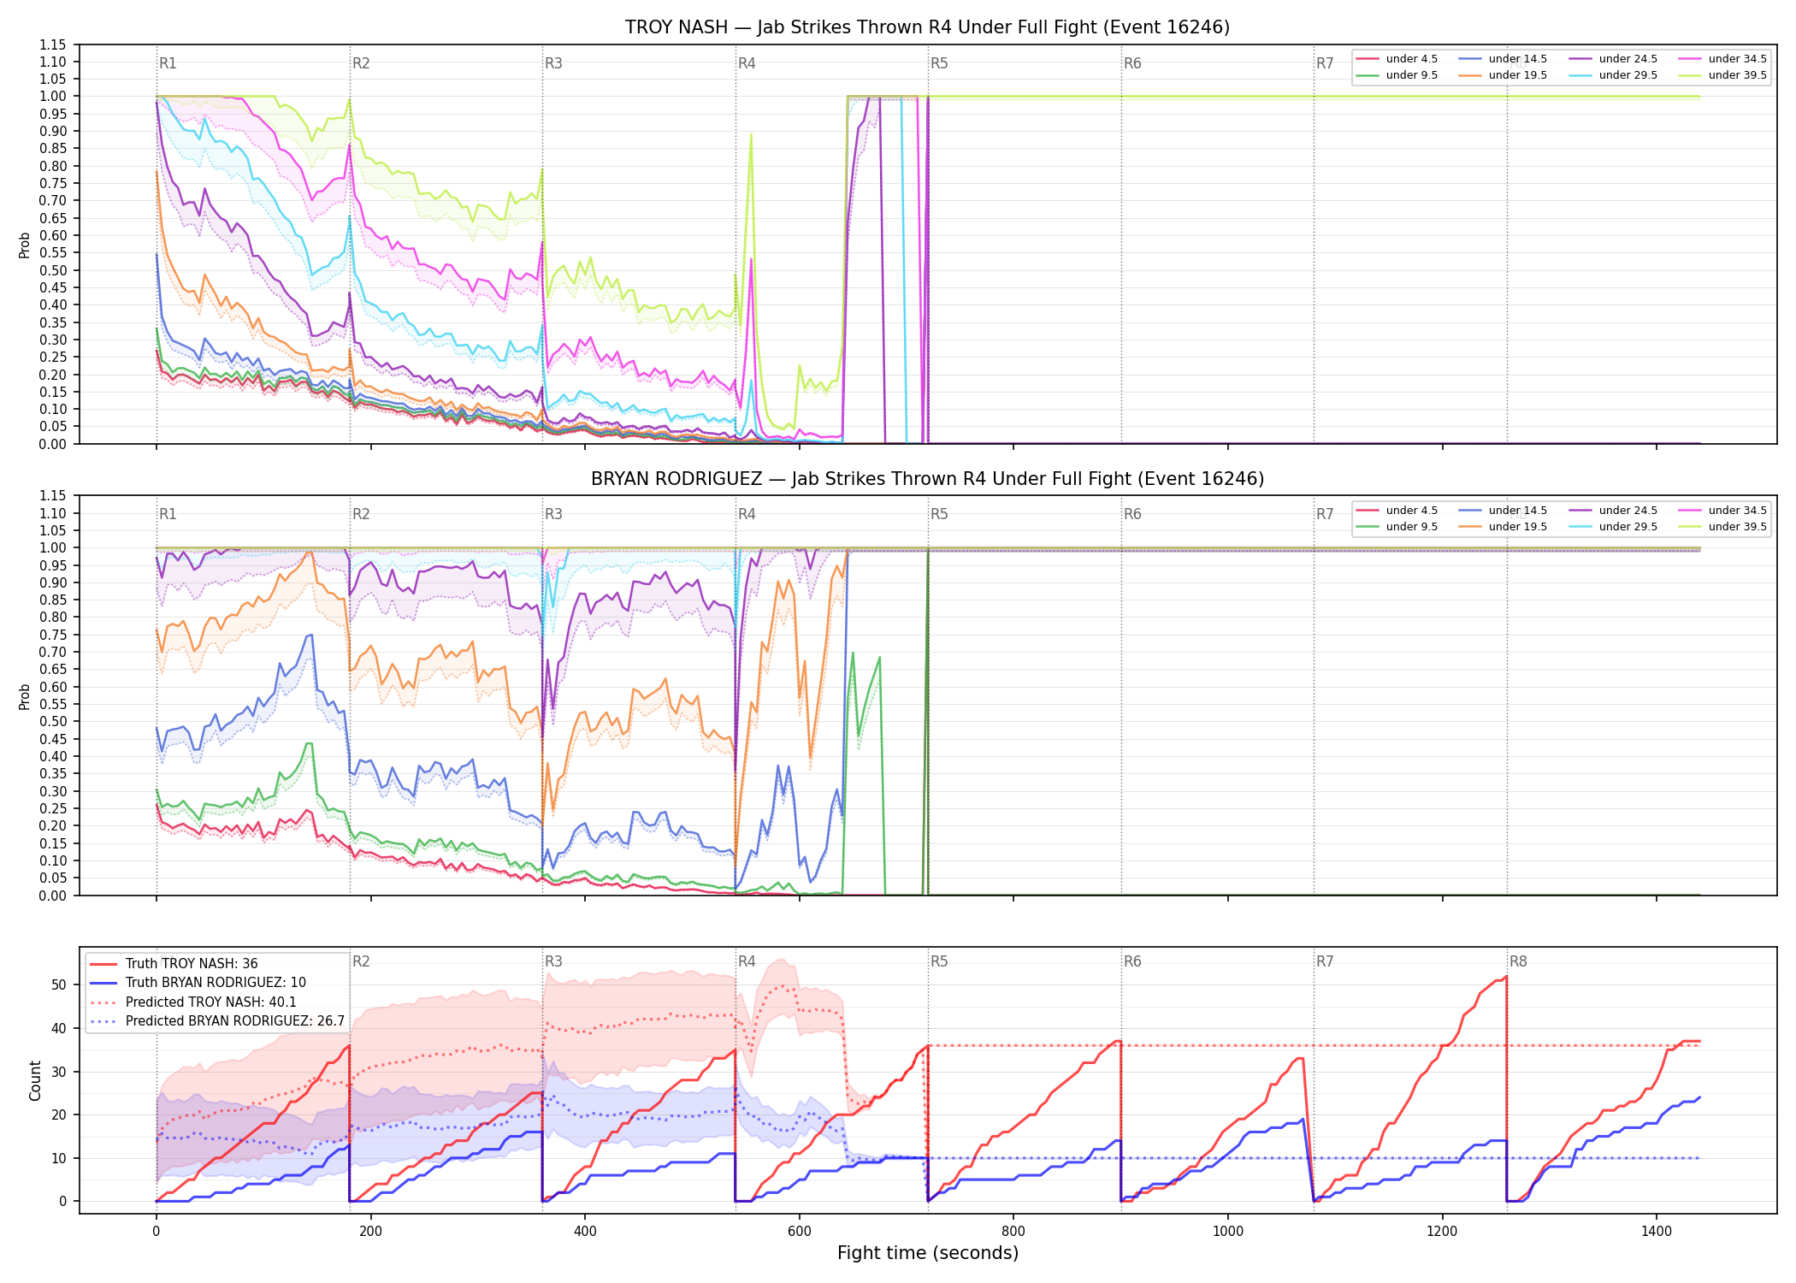Click the 800 tick label on the x-axis
This screenshot has width=1796, height=1283.
tap(1013, 1232)
